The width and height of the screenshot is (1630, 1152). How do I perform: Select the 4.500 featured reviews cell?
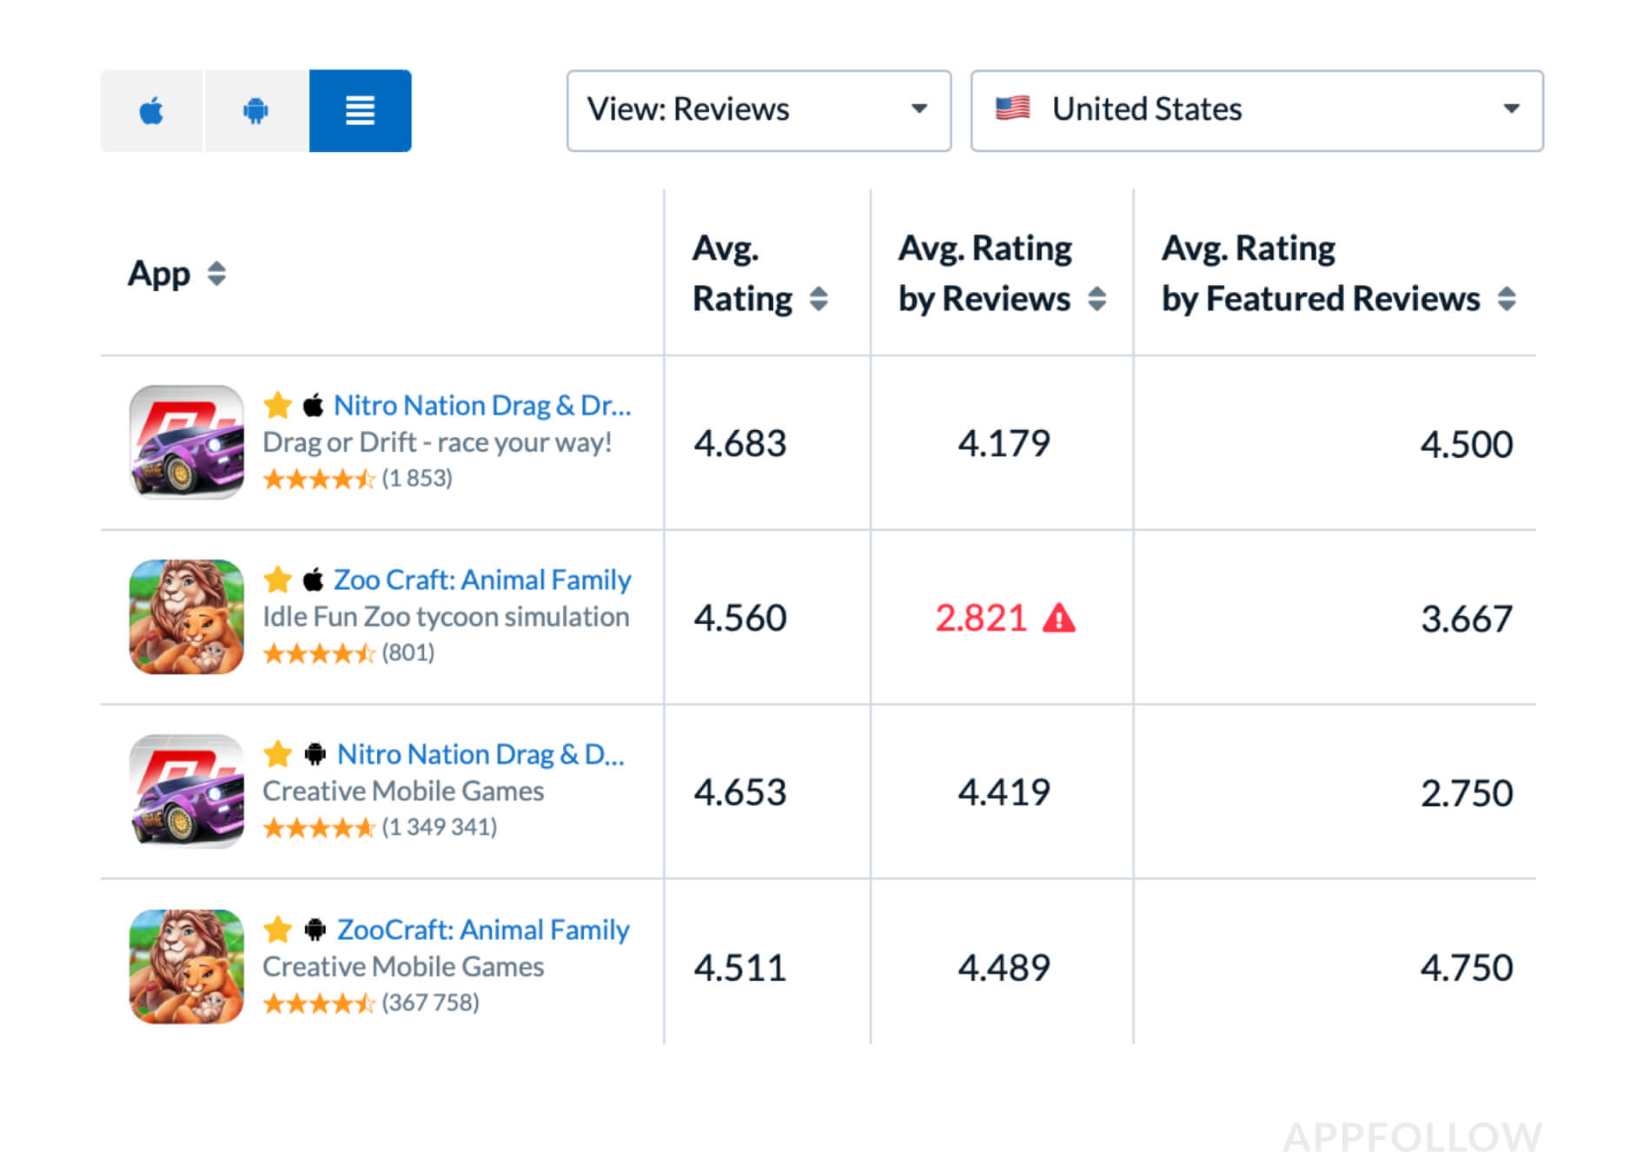tap(1467, 445)
